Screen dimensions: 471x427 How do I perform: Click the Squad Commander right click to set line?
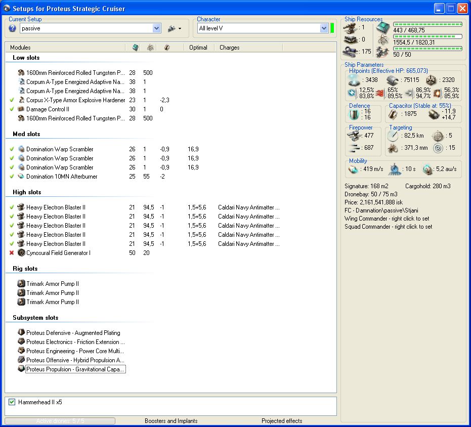point(389,227)
